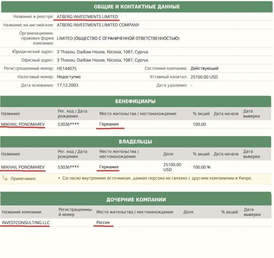Screen dimensions: 274x258
Task: Click Дата начала header in Бенефициары
Action: (226, 114)
